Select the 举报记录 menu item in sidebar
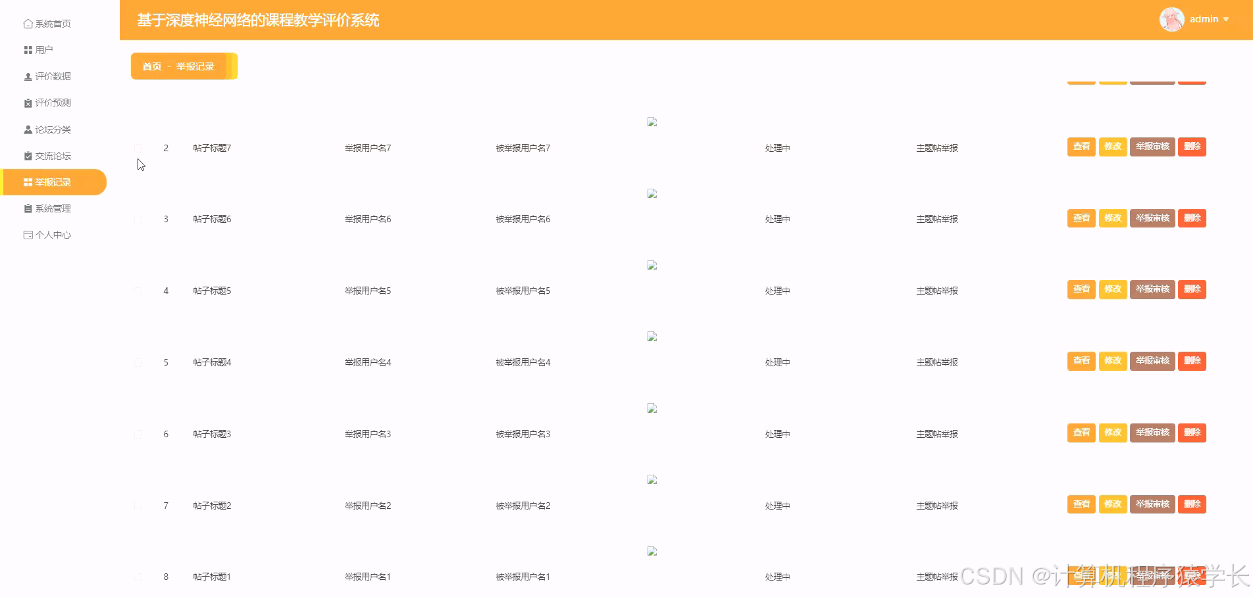Screen dimensions: 1253x597 (53, 182)
